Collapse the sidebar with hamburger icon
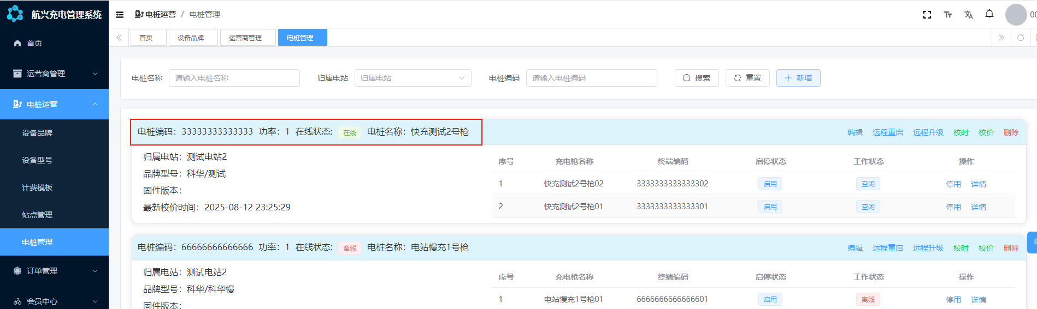Screen dimensions: 1037x309 pyautogui.click(x=120, y=15)
